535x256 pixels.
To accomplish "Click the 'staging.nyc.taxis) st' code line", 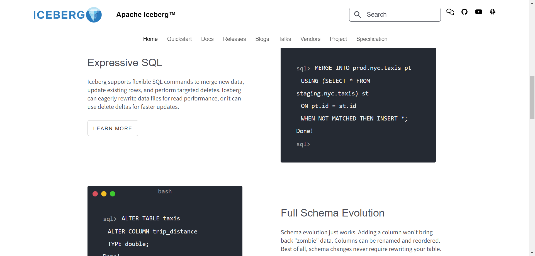I will coord(332,93).
